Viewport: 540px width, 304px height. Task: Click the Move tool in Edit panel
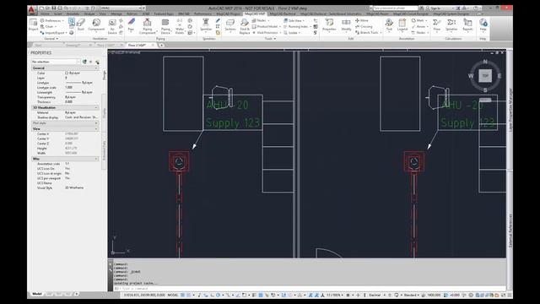tap(362, 20)
